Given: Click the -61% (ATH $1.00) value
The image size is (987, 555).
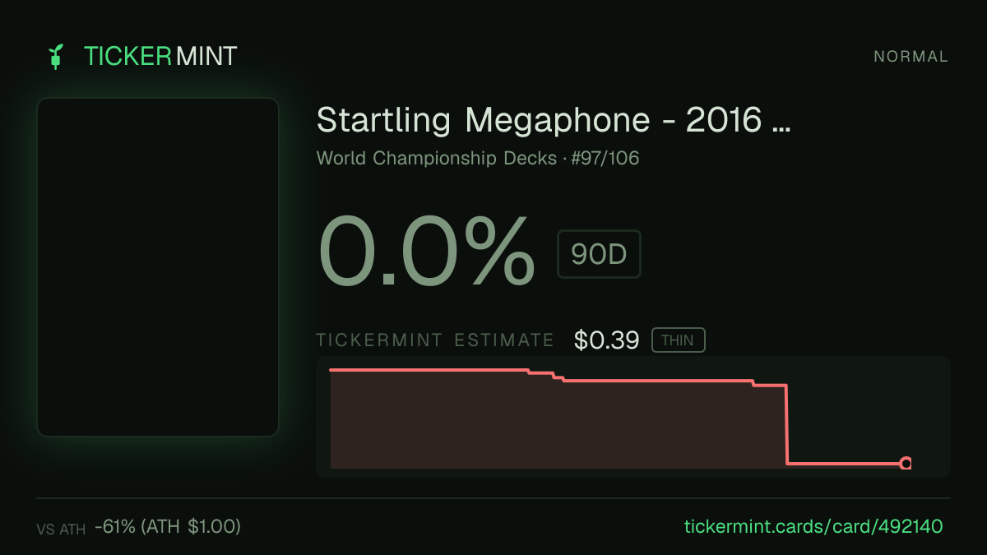Looking at the screenshot, I should point(168,526).
